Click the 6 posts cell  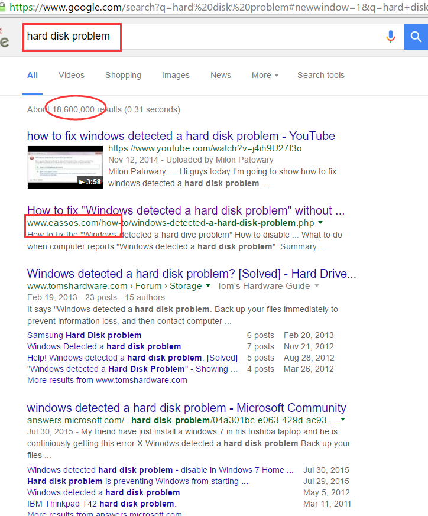pos(261,335)
